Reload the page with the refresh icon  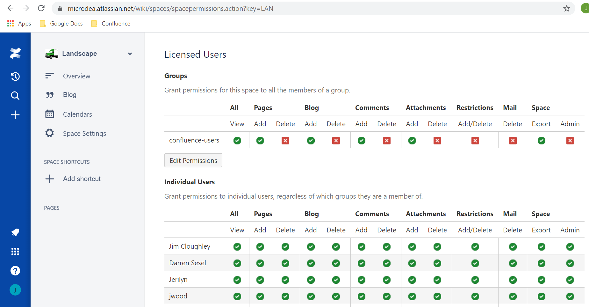[x=41, y=8]
